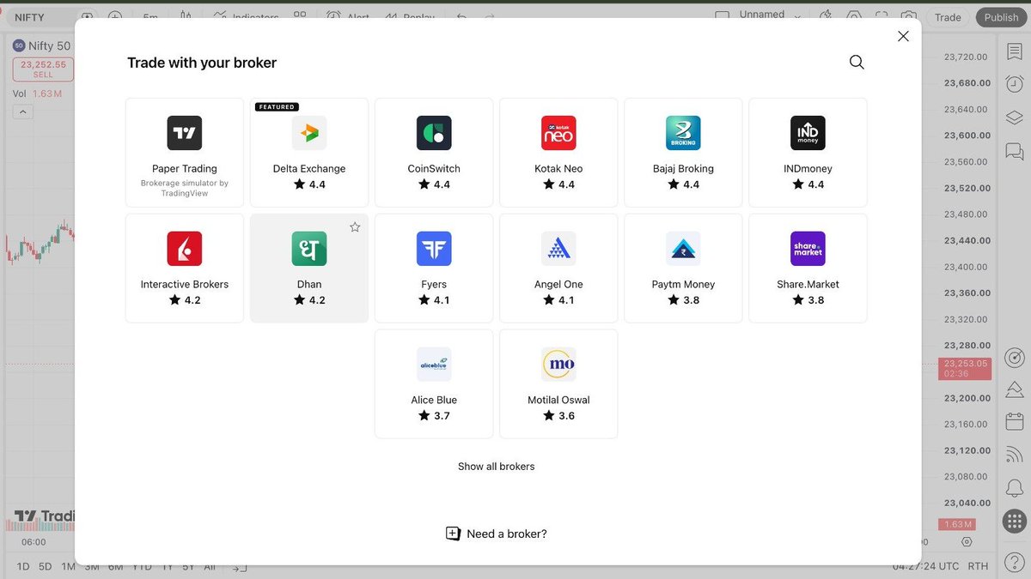Select Alice Blue broker
Viewport: 1031px width, 579px height.
coord(434,384)
